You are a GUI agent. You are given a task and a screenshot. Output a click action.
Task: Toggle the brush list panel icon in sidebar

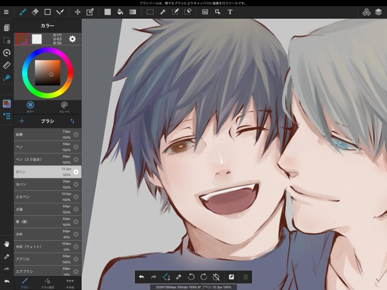click(x=7, y=116)
